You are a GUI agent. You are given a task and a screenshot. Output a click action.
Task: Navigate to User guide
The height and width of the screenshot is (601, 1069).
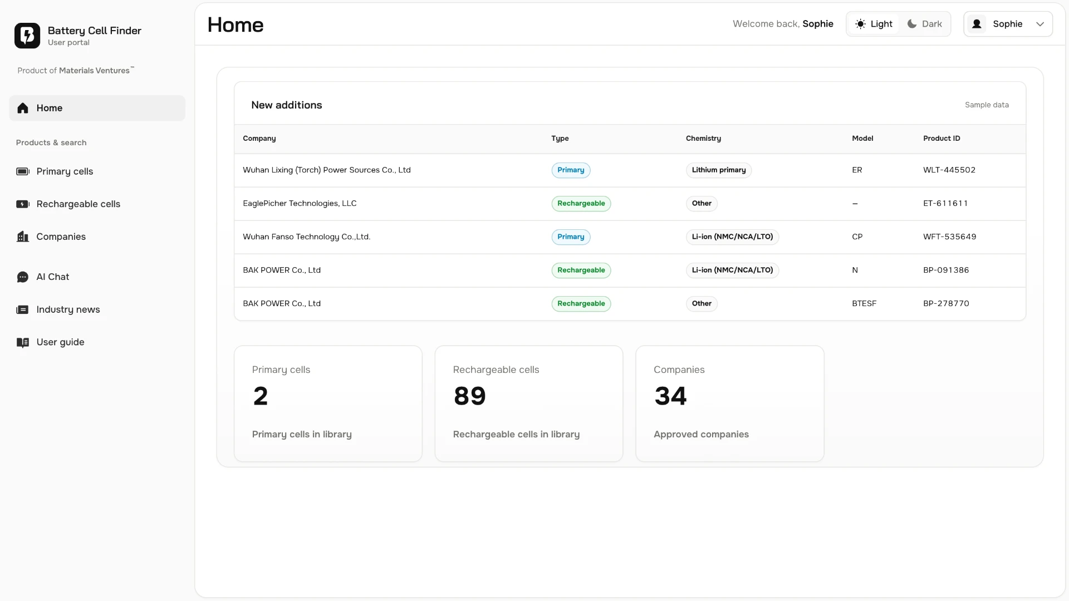pos(97,342)
